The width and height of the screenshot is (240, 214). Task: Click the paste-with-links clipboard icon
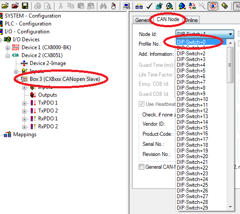(x=91, y=6)
